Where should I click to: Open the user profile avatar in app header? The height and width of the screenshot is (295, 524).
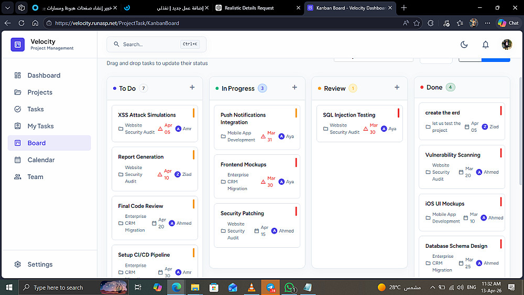click(x=507, y=45)
